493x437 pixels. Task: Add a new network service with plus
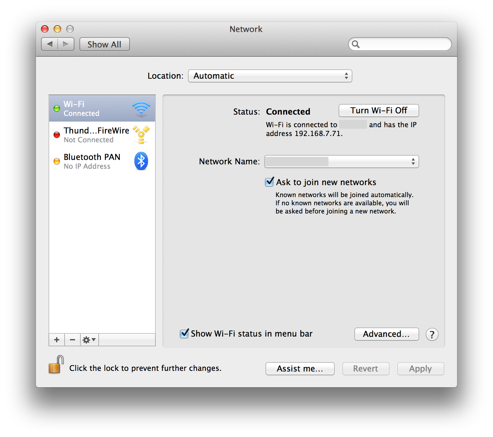pyautogui.click(x=57, y=340)
